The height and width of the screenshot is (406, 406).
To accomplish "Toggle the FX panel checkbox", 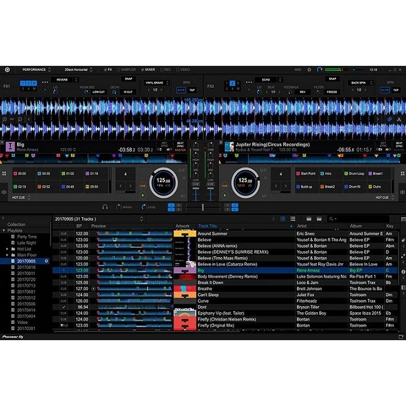I will (x=105, y=69).
